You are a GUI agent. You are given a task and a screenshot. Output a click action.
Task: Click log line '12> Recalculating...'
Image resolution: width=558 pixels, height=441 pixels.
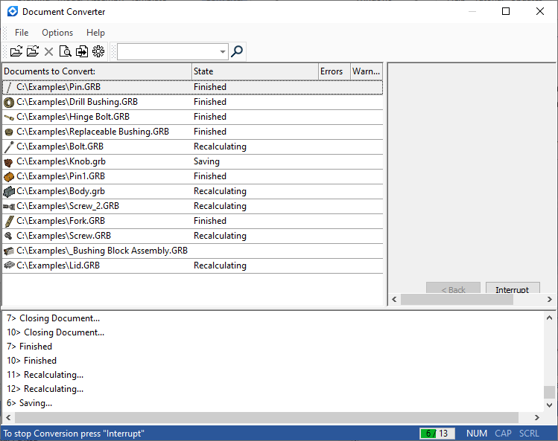[45, 389]
